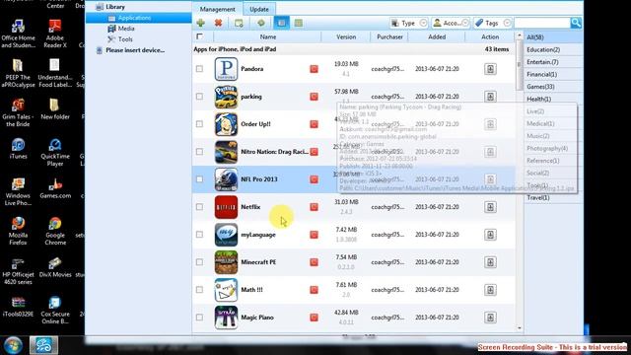Open the Account filter dropdown

(451, 23)
